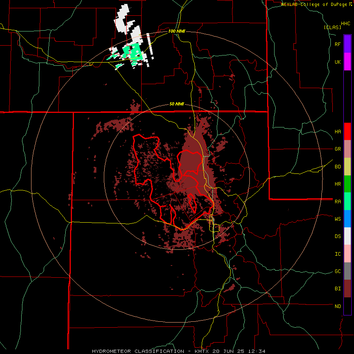
Task: Click the WS legend label
Action: [x=338, y=219]
